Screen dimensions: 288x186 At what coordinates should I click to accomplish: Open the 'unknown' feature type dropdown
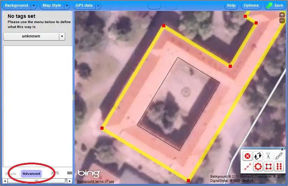point(62,36)
